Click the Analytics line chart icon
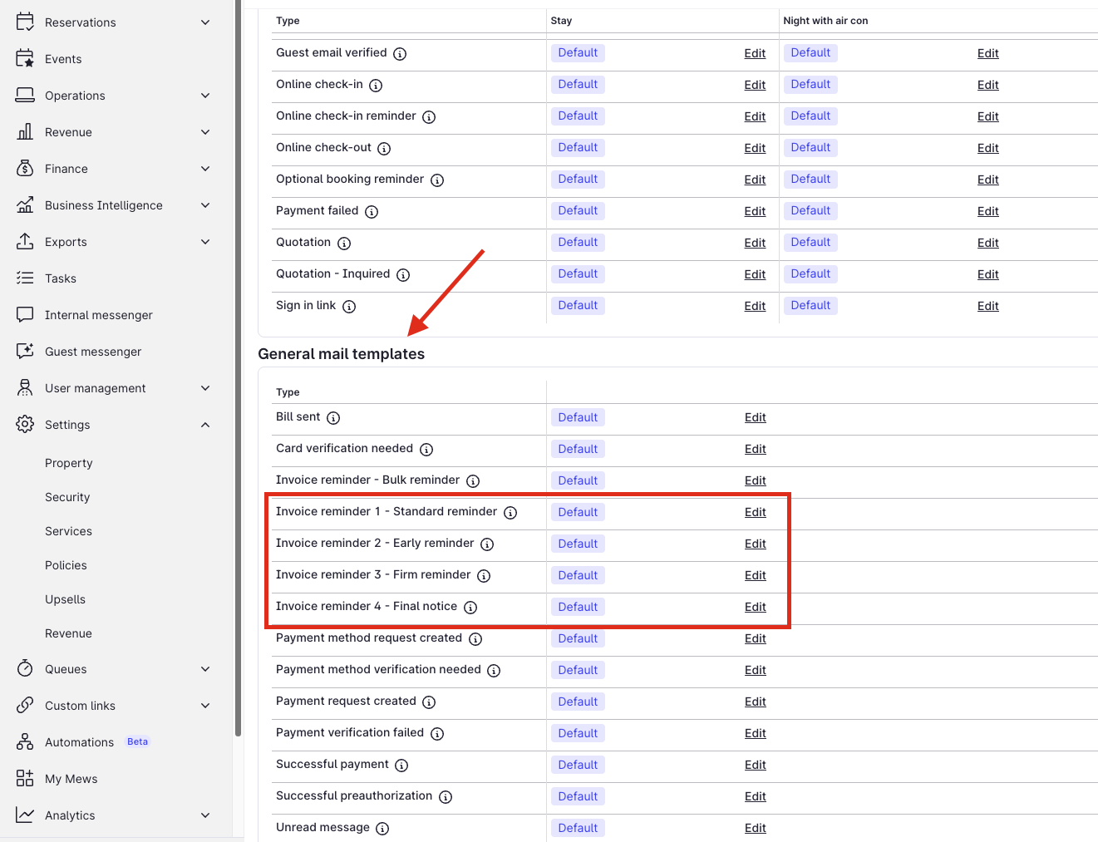Viewport: 1098px width, 842px height. pyautogui.click(x=25, y=815)
